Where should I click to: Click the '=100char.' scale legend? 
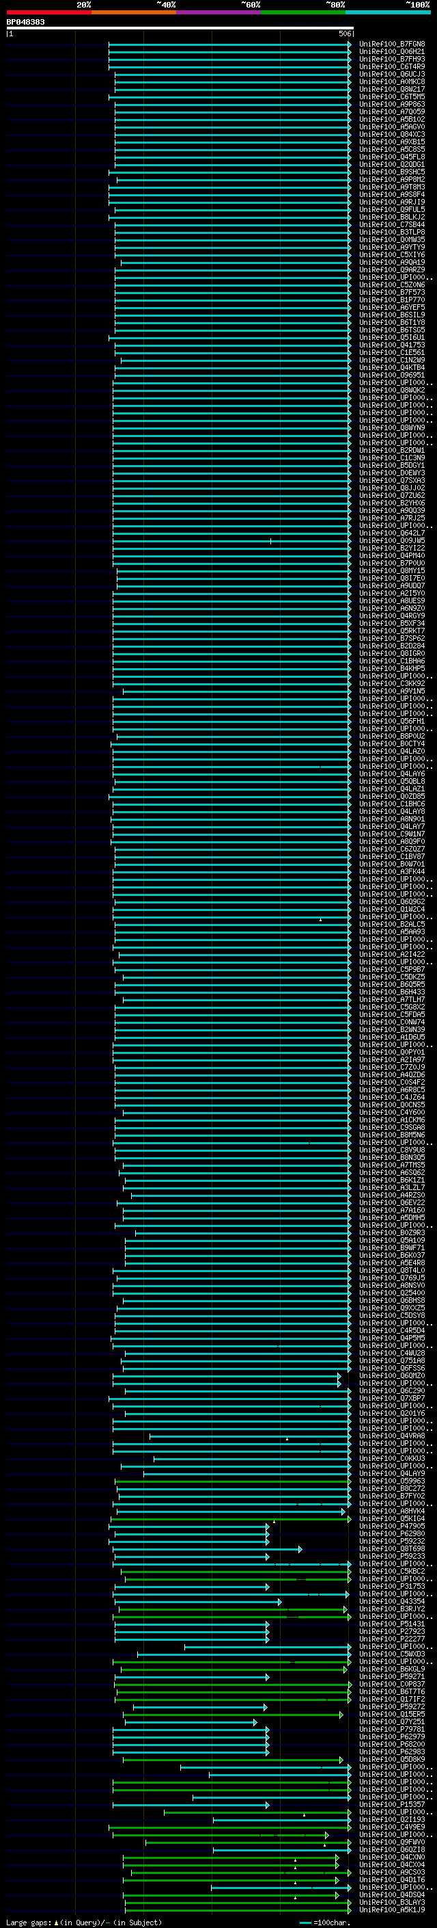[333, 1923]
